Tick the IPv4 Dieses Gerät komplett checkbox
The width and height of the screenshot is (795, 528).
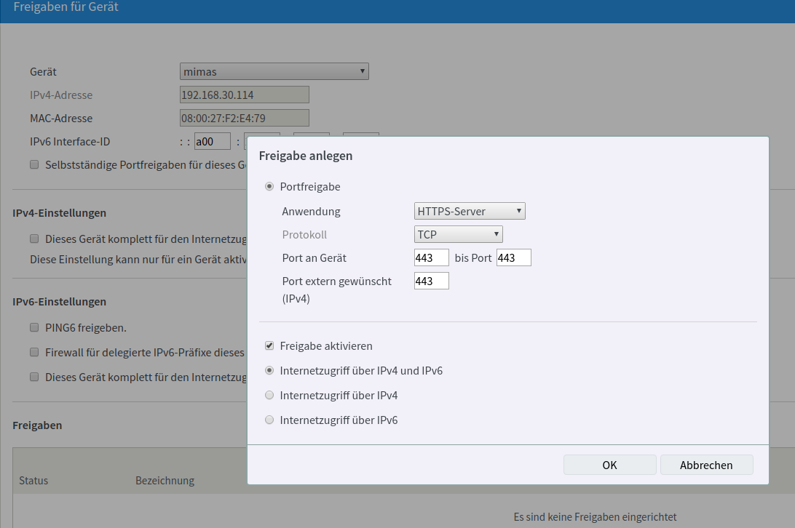coord(34,238)
